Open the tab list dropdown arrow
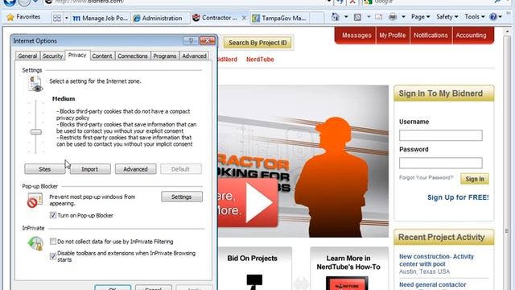 point(66,18)
